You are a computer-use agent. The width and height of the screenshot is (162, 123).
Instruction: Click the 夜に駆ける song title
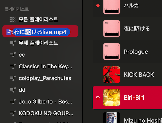(x=137, y=29)
